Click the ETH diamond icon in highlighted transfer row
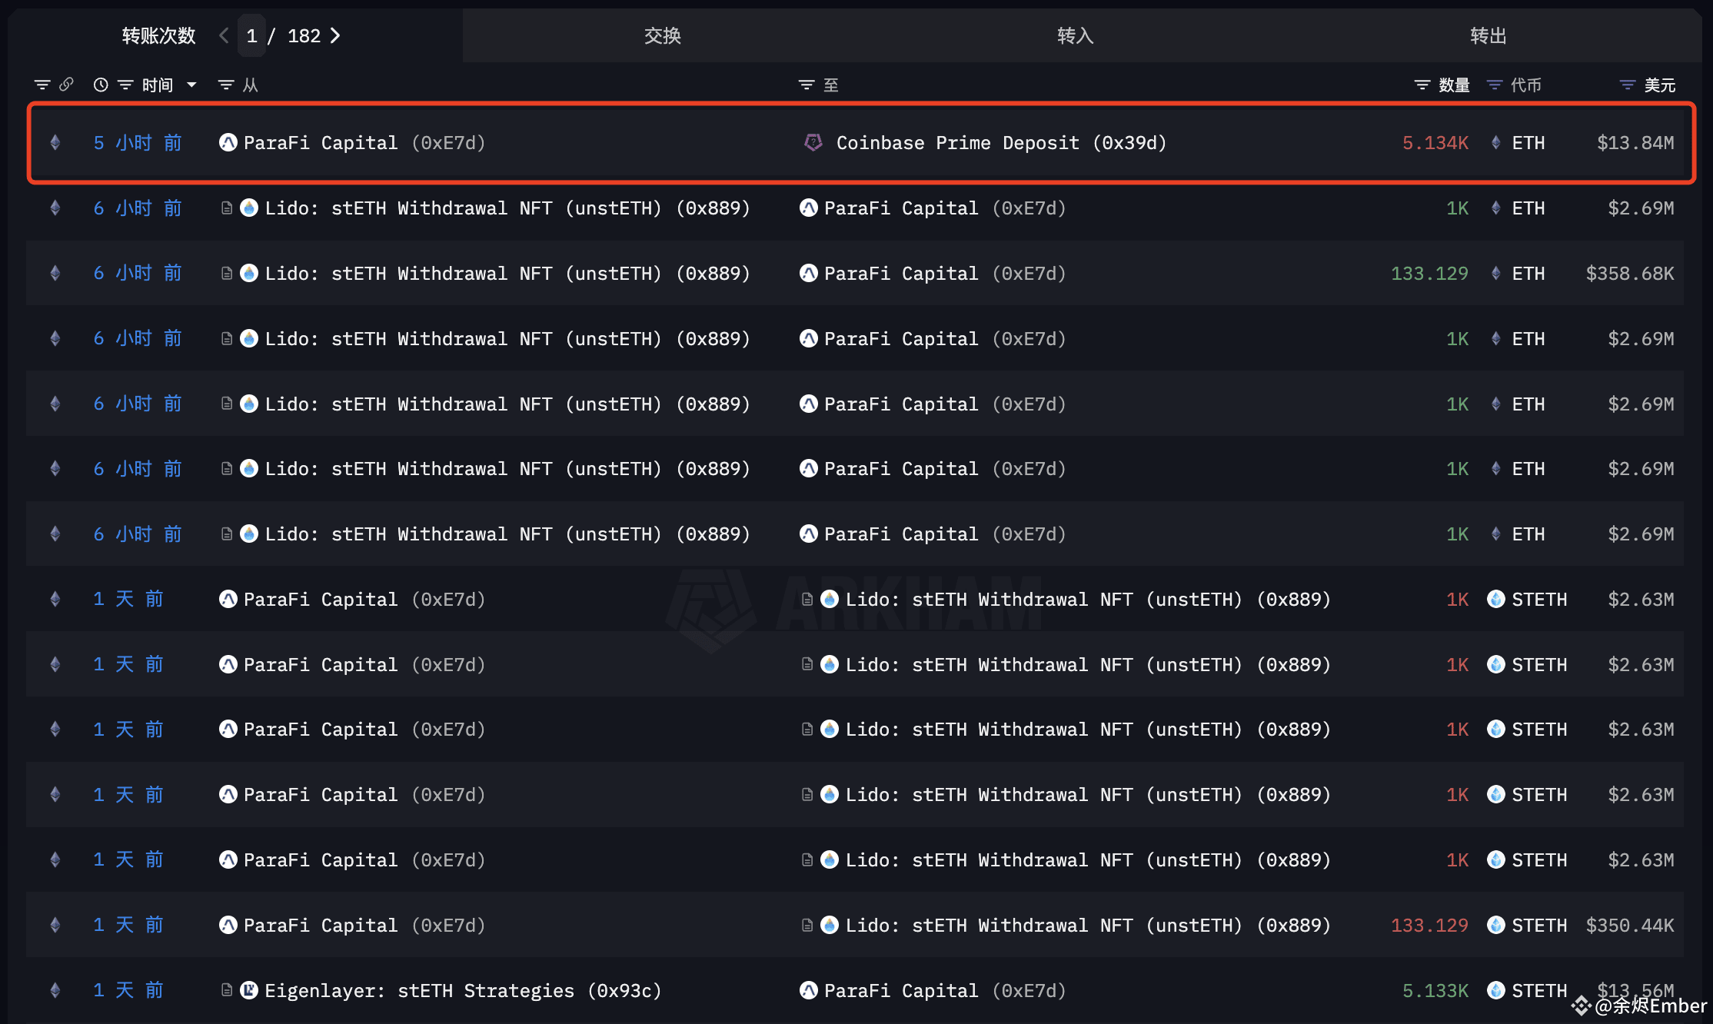The width and height of the screenshot is (1713, 1024). click(x=1495, y=143)
